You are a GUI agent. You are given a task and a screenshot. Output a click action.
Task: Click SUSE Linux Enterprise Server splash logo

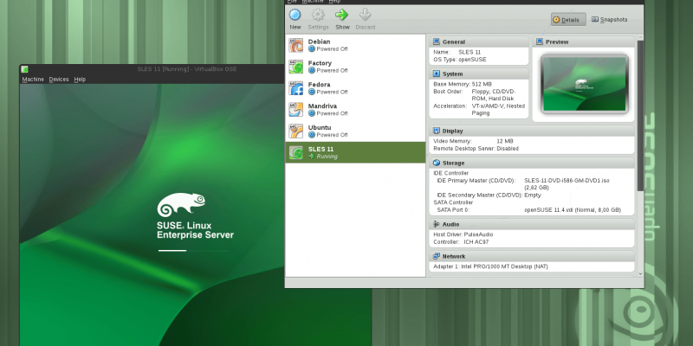pos(195,216)
